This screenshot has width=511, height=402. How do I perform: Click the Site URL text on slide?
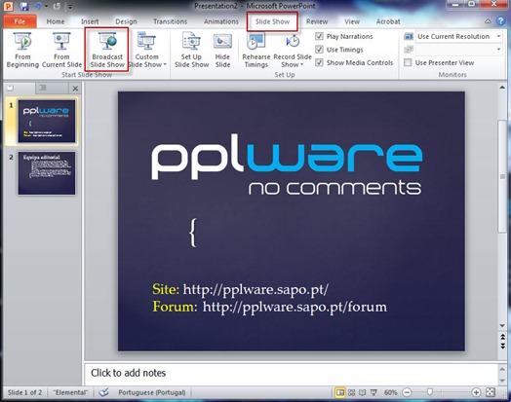[255, 289]
